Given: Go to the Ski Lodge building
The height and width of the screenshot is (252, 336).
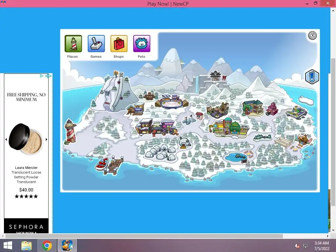Looking at the screenshot, I should pyautogui.click(x=136, y=109).
